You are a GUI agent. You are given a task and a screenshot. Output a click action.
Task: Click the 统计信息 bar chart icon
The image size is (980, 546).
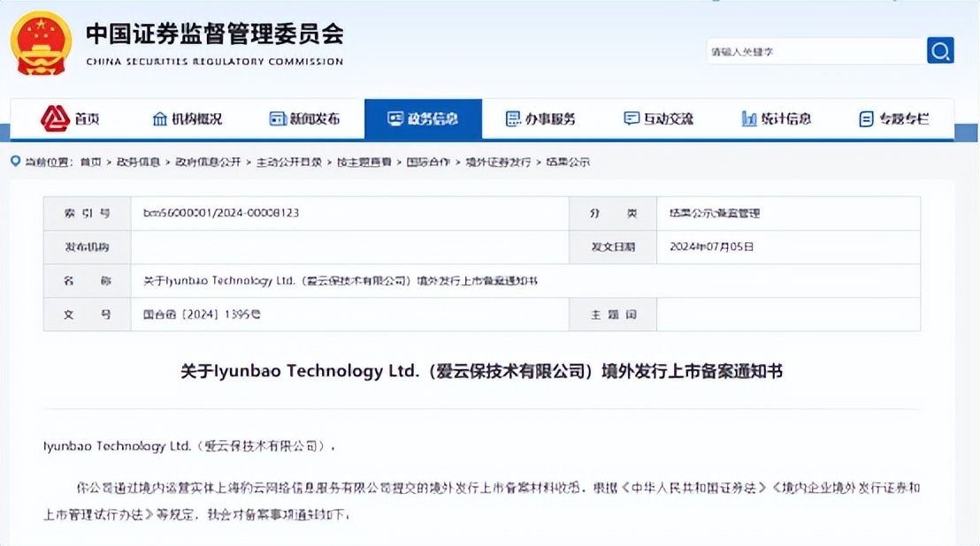tap(749, 118)
